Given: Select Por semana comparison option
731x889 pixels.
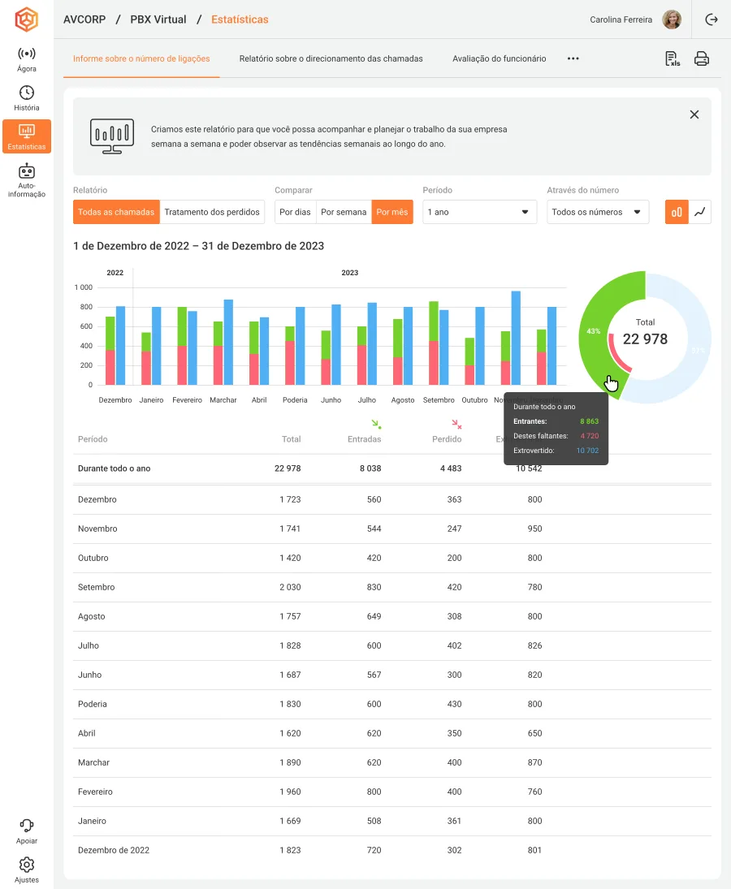Looking at the screenshot, I should click(x=344, y=212).
